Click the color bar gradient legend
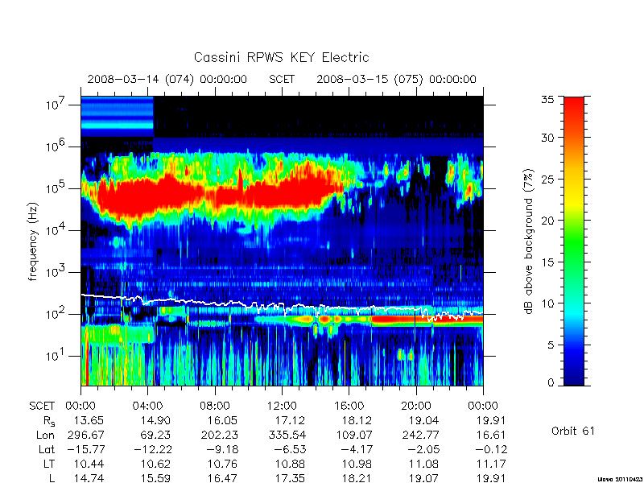 pyautogui.click(x=574, y=241)
